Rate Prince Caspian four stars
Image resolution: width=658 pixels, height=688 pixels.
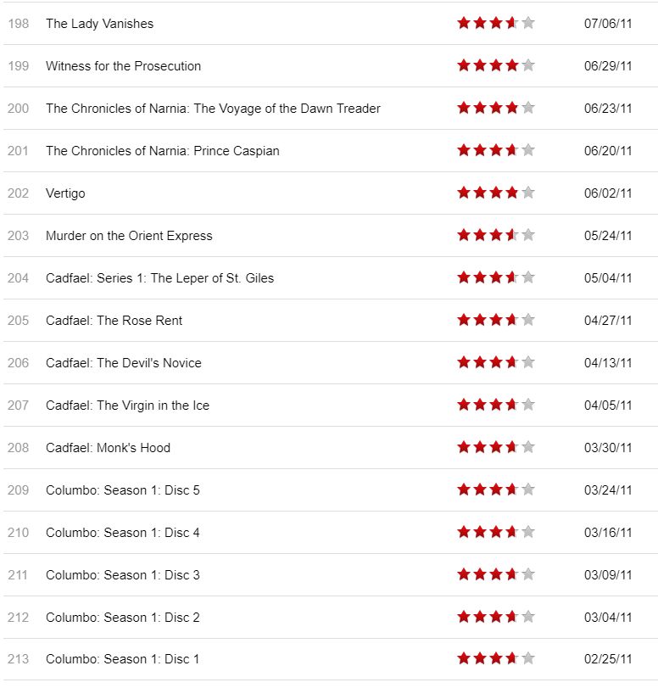click(x=512, y=150)
